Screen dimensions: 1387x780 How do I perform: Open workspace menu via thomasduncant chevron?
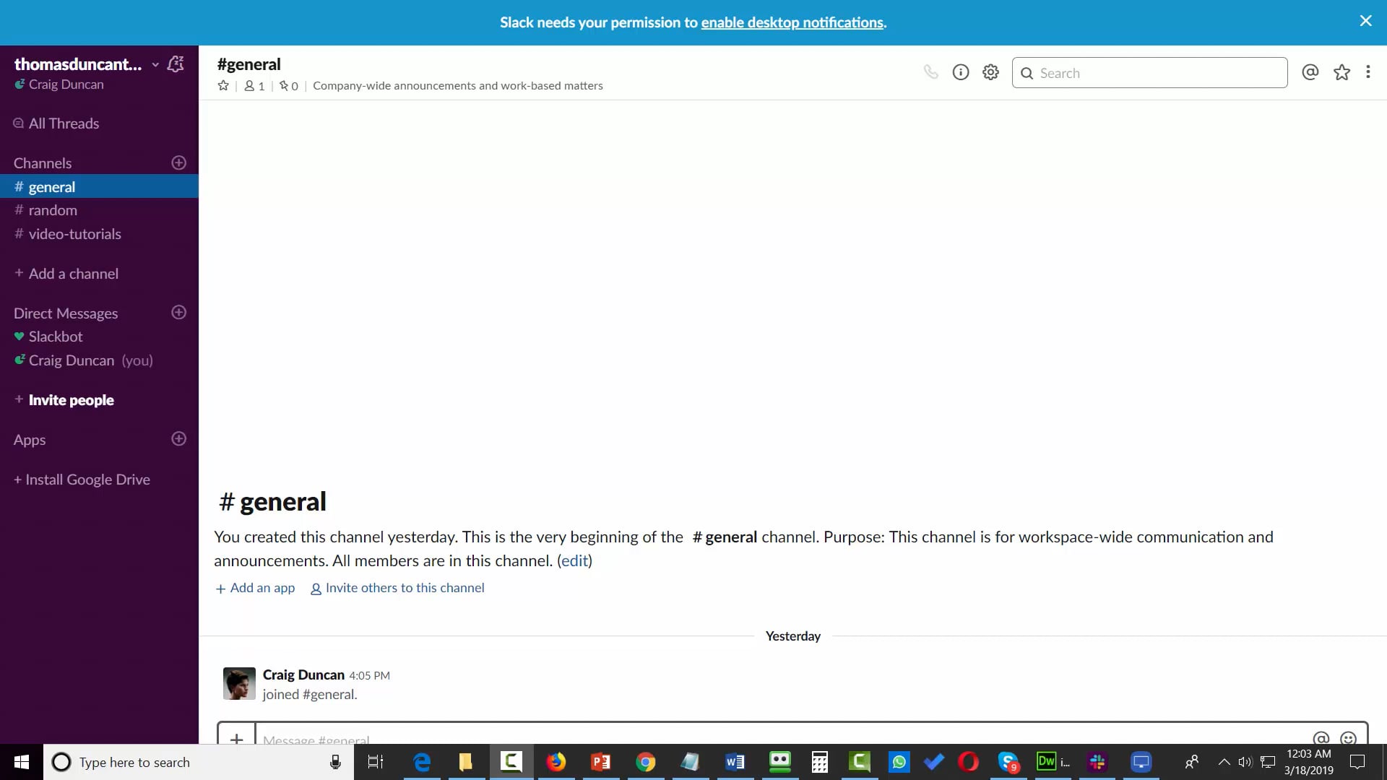(x=155, y=64)
